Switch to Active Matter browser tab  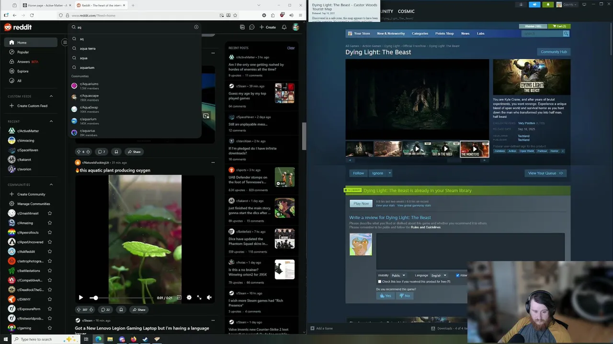46,5
